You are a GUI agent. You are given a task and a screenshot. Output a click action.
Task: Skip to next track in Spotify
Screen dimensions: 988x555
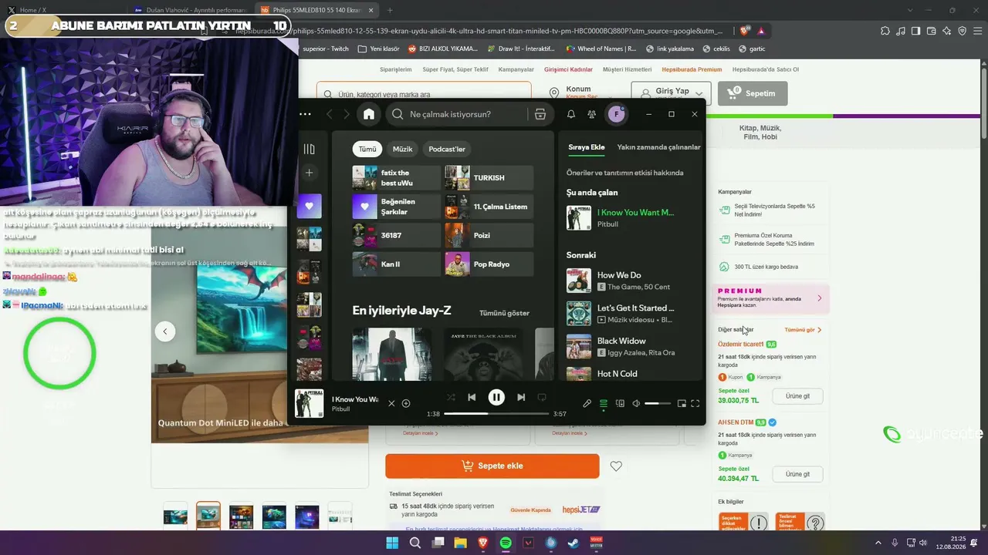521,398
